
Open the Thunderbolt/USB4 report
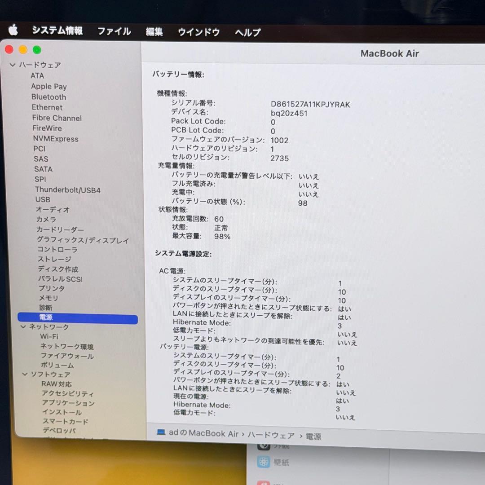68,190
